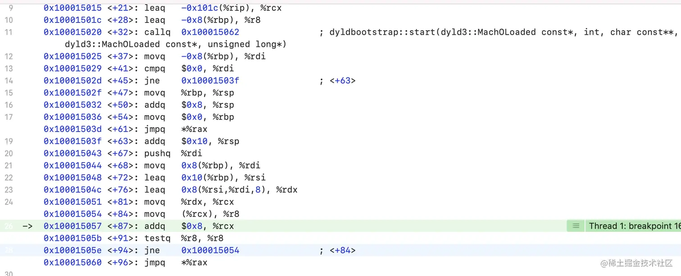Click the Thread 1 breakpoint annotation label

(x=634, y=226)
